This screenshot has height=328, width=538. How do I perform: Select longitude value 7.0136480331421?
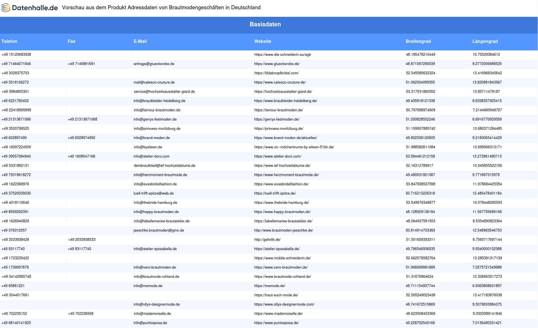[x=487, y=323]
